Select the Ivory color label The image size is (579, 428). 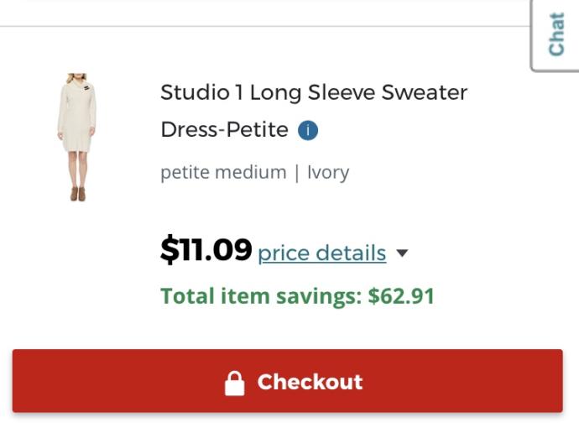click(328, 173)
